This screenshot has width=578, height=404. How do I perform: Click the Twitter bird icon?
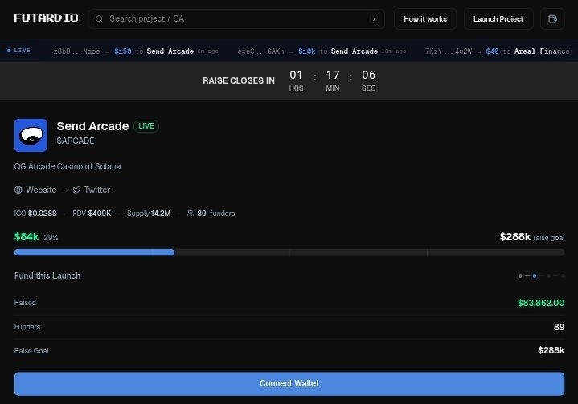click(x=76, y=190)
